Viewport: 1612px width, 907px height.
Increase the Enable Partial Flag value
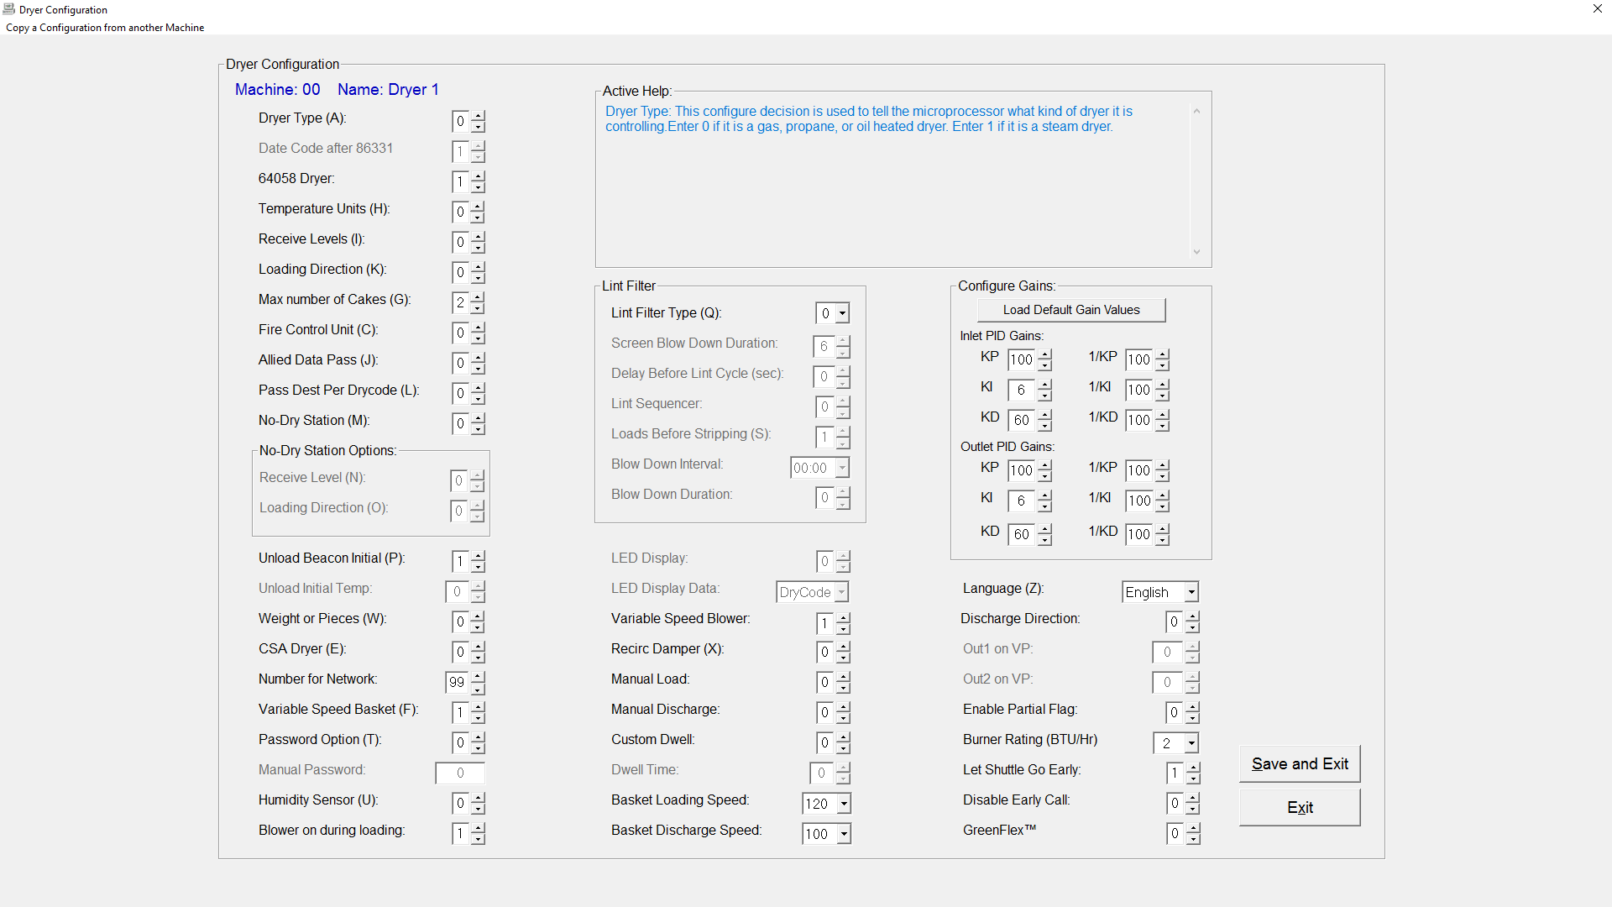click(x=1193, y=707)
